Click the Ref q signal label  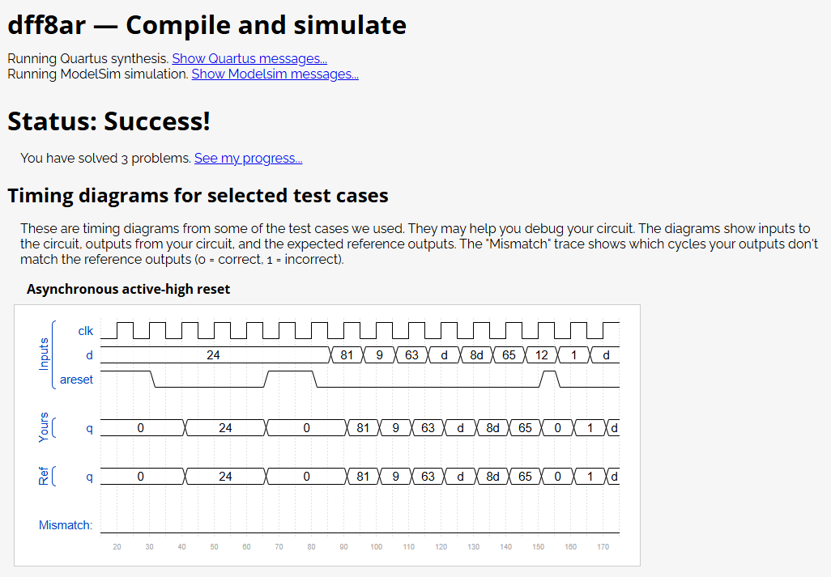90,477
